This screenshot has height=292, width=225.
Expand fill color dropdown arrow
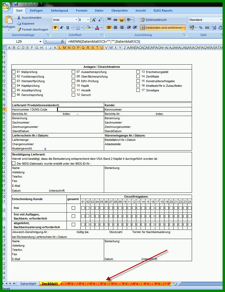[x=92, y=28]
